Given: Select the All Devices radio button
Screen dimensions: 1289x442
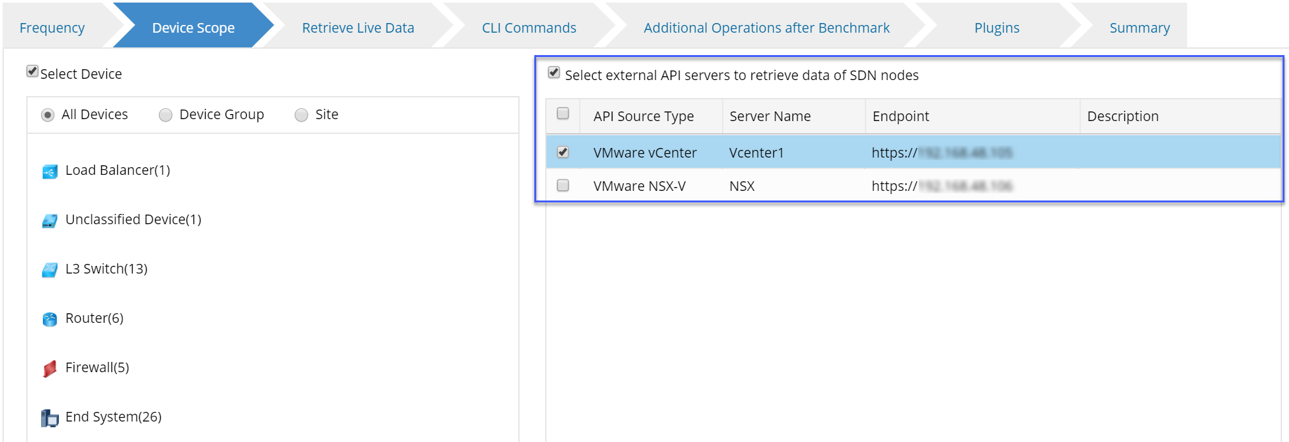Looking at the screenshot, I should [x=48, y=115].
